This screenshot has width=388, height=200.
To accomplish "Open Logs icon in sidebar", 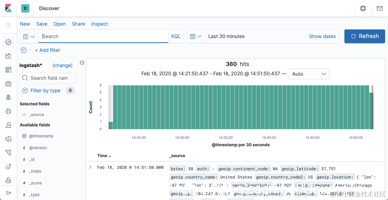I will click(x=8, y=139).
